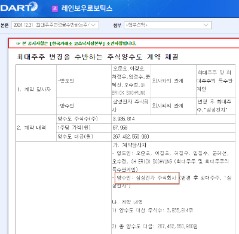
Task: Click the transferor names cell starting 오준호, 이정호
Action: click(131, 81)
